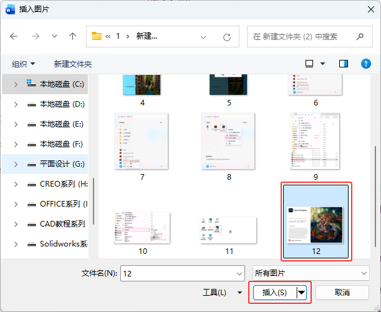Expand the address bar history dropdown

tap(203, 37)
